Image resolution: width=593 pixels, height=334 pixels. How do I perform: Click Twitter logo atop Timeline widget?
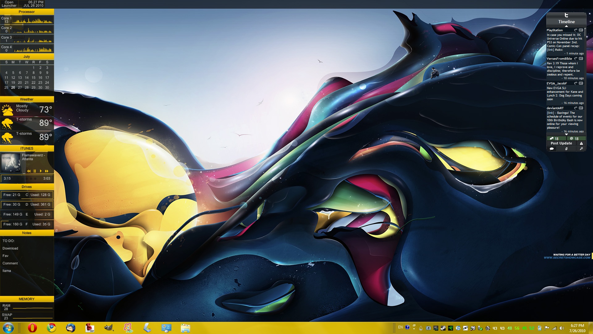(566, 15)
